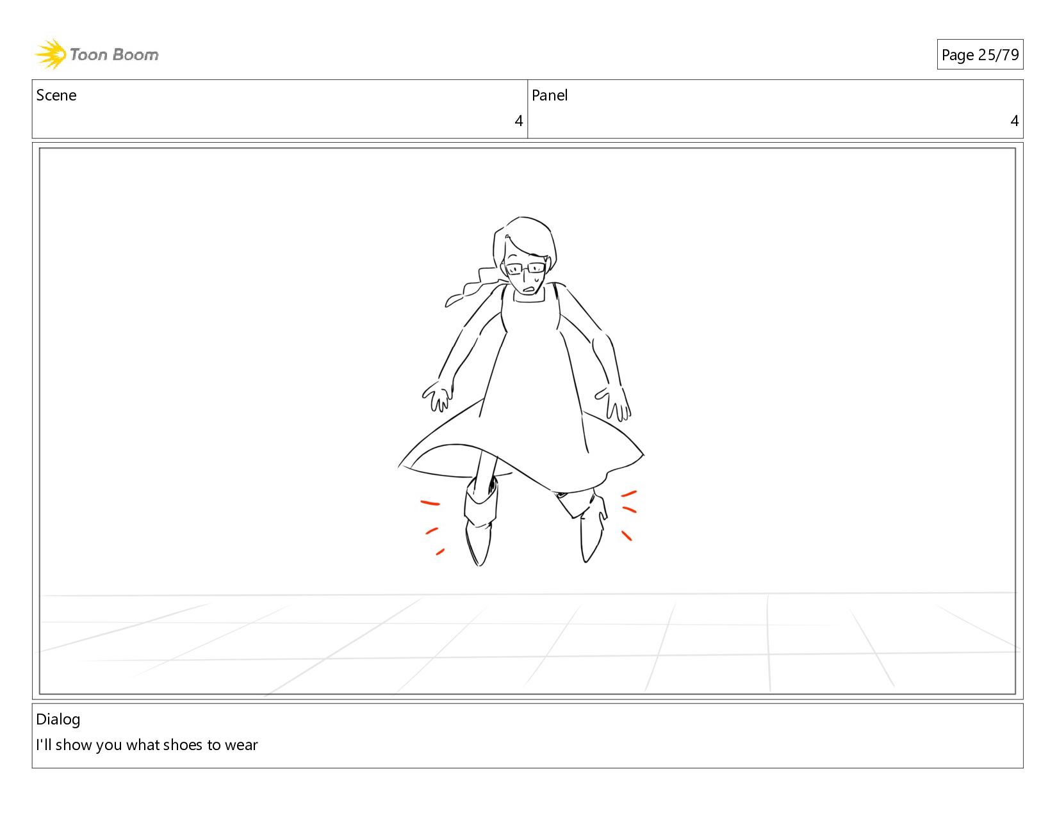Click the scene number value 4
1057x816 pixels.
point(518,121)
